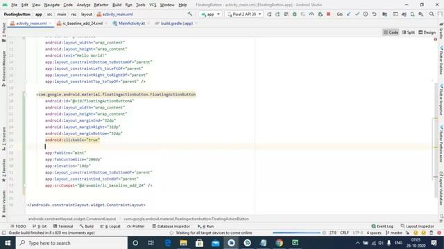Click the taskbar search box
The height and width of the screenshot is (249, 444).
[71, 243]
